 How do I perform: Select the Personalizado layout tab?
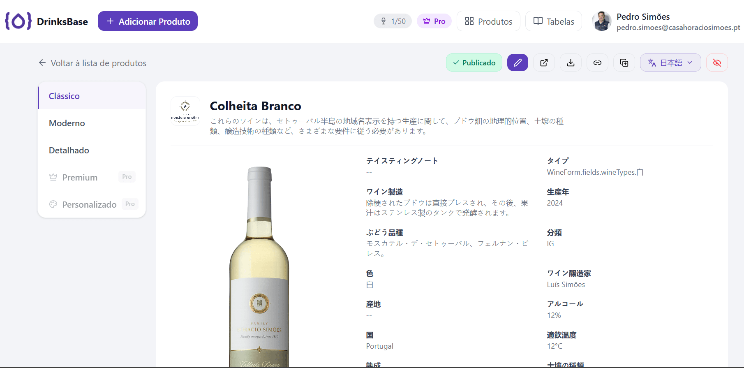(92, 204)
